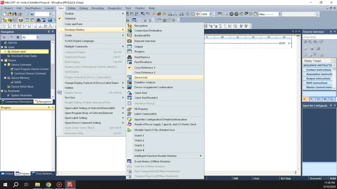Click the Save project toolbar icon
Screen dimensions: 337x189
(x=14, y=14)
